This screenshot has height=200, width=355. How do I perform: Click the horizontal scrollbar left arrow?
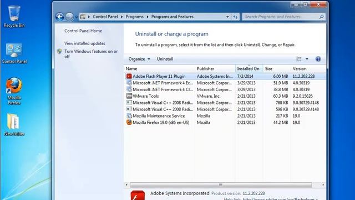pos(126,185)
